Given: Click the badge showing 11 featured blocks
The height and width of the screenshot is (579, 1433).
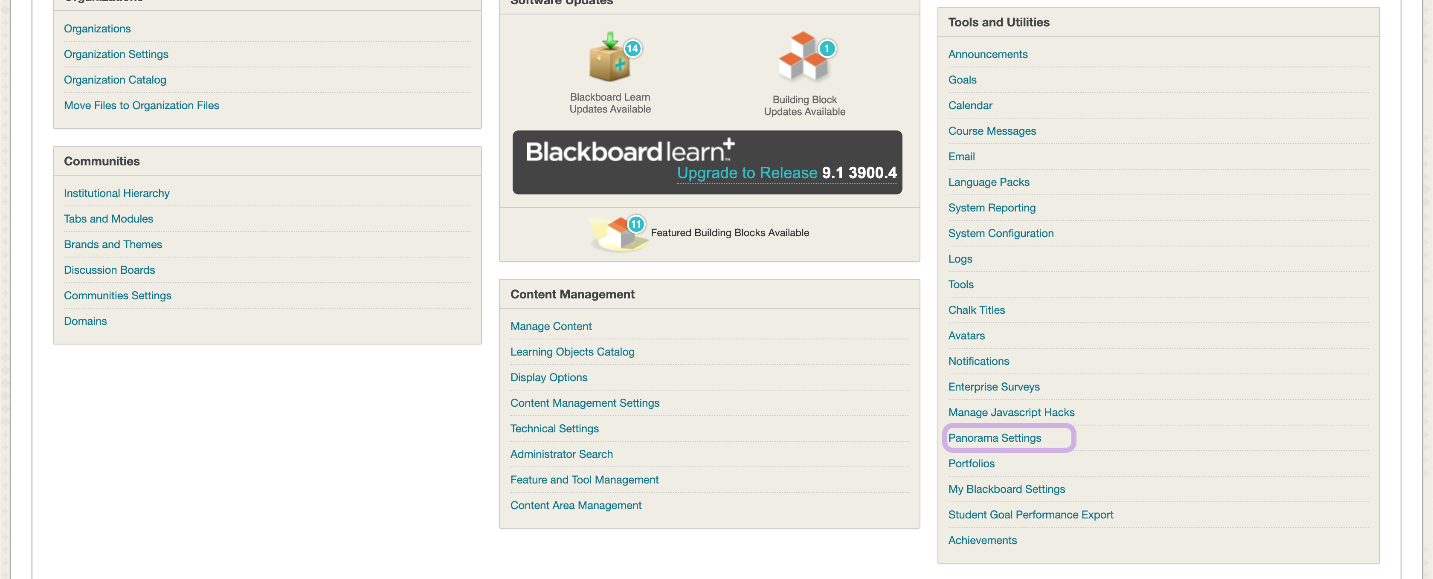Looking at the screenshot, I should tap(635, 224).
